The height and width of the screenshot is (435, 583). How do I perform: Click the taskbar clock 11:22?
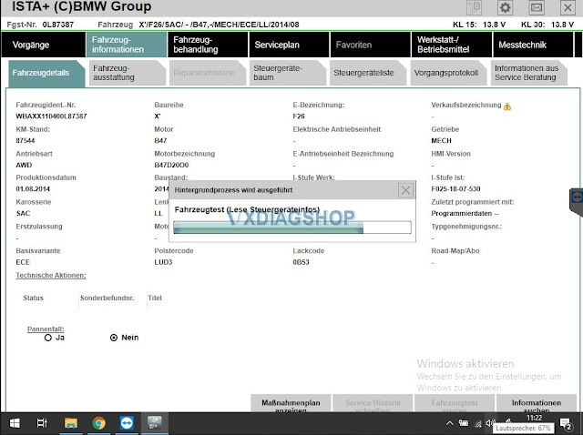tap(535, 418)
